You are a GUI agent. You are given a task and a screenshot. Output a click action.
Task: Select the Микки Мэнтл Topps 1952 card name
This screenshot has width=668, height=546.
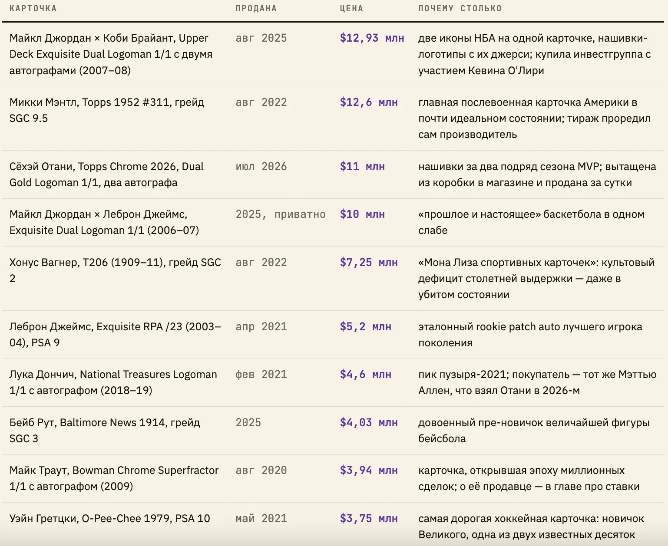coord(107,110)
